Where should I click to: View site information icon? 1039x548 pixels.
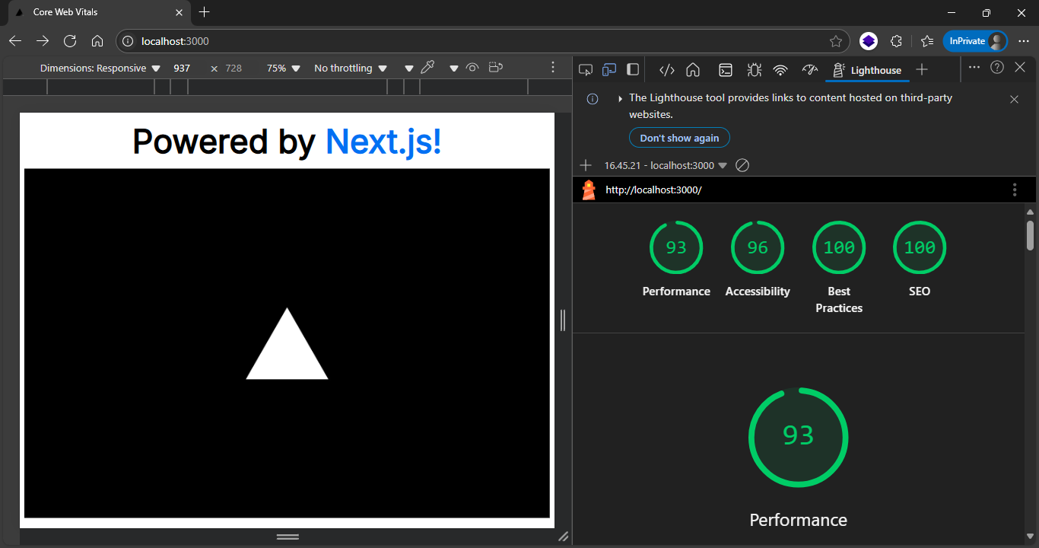[129, 41]
